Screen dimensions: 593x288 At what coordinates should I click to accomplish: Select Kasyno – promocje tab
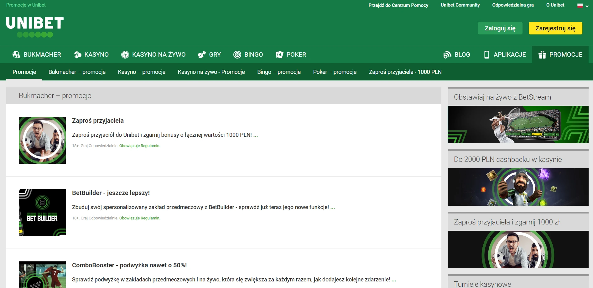point(142,72)
